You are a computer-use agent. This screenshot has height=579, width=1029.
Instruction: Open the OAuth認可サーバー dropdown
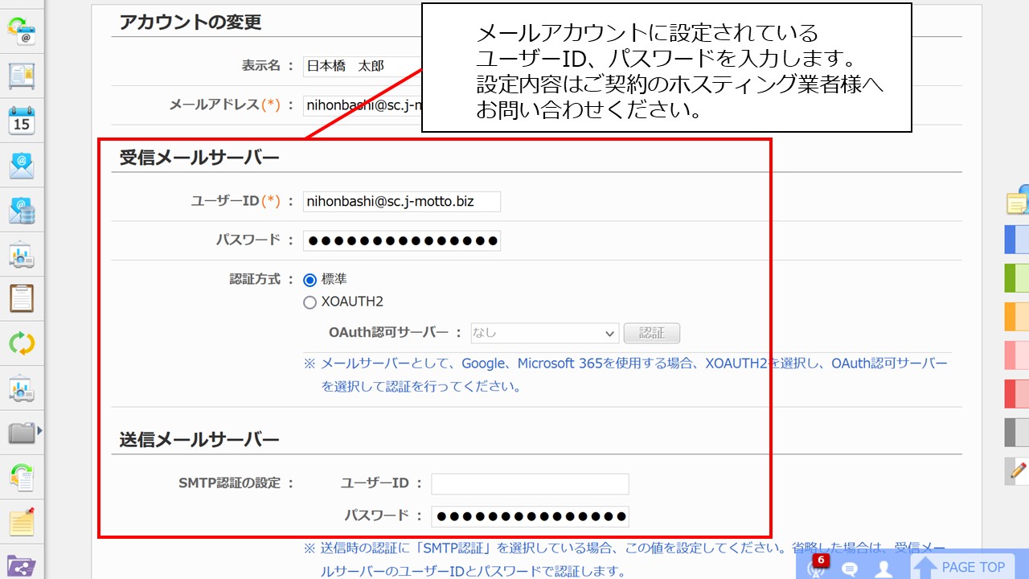(x=545, y=333)
